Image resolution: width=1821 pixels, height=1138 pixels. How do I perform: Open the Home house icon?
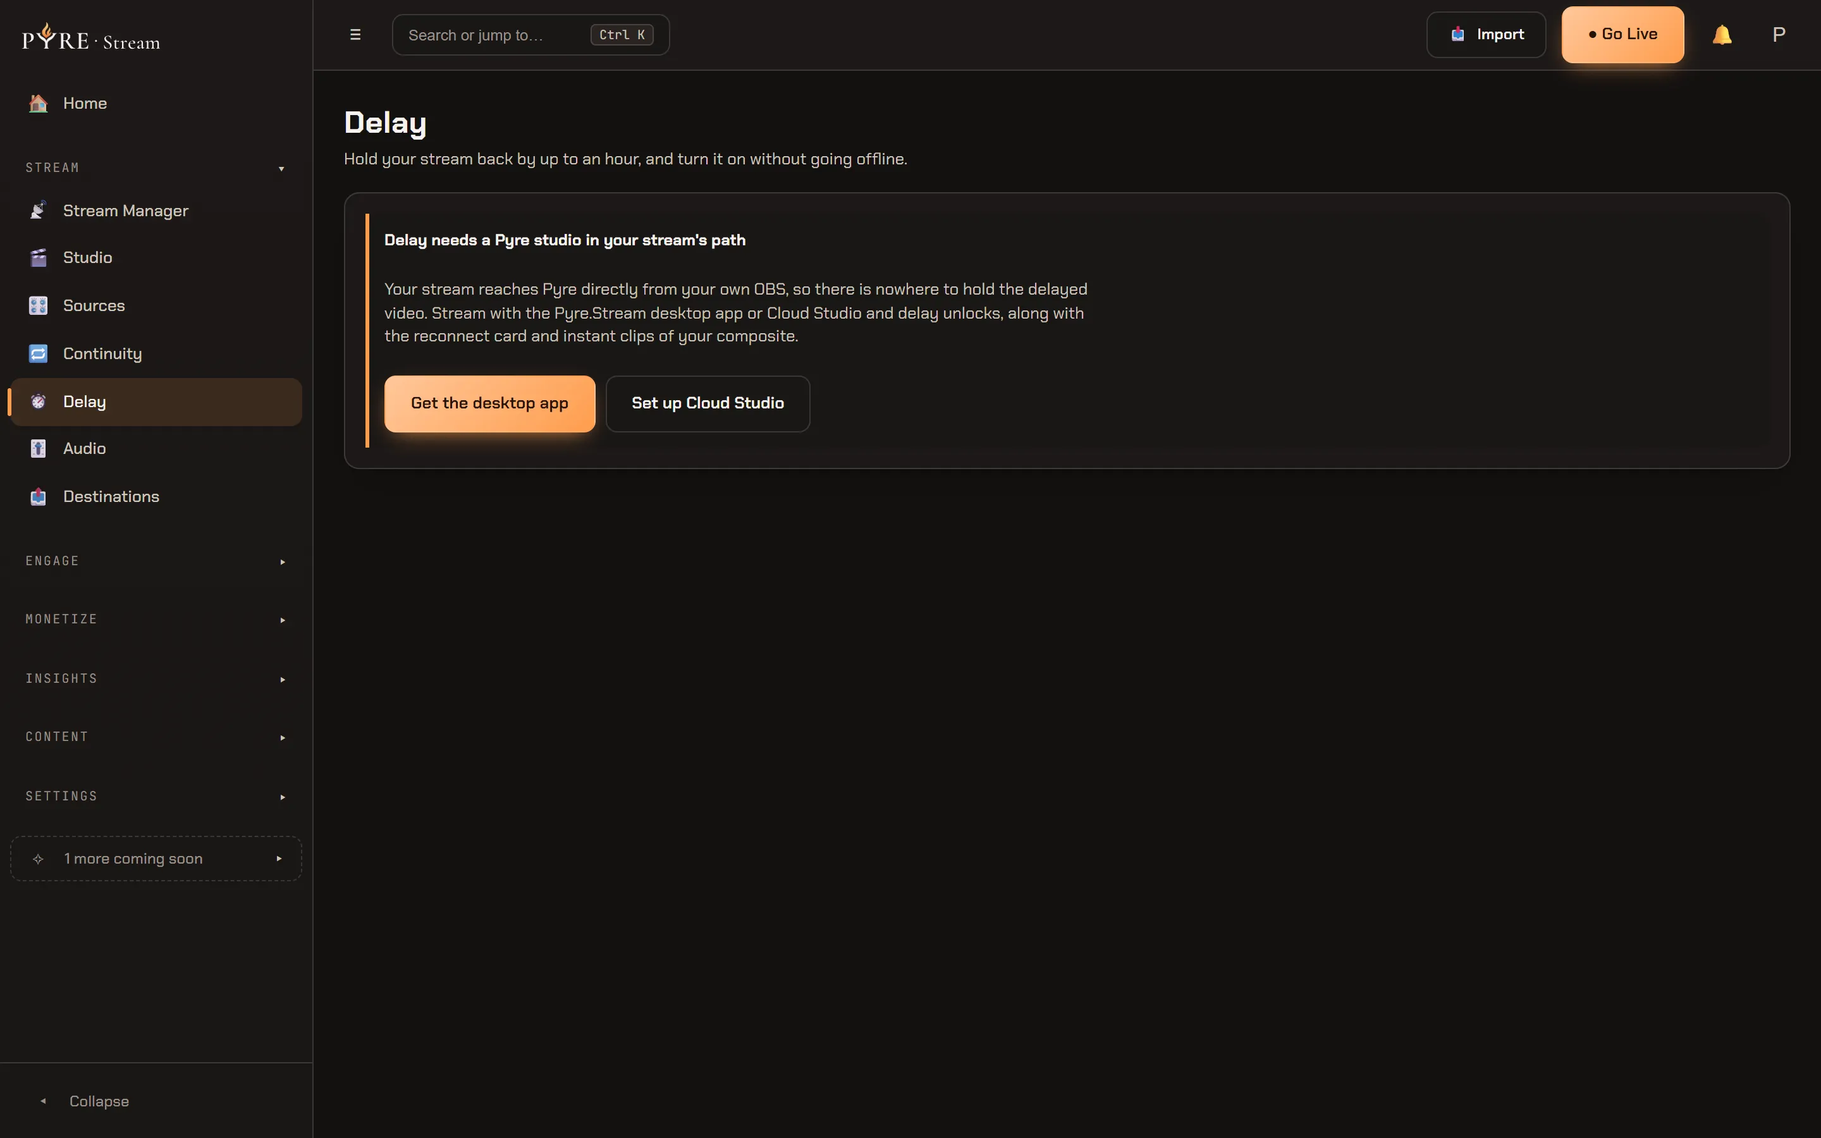pyautogui.click(x=39, y=103)
